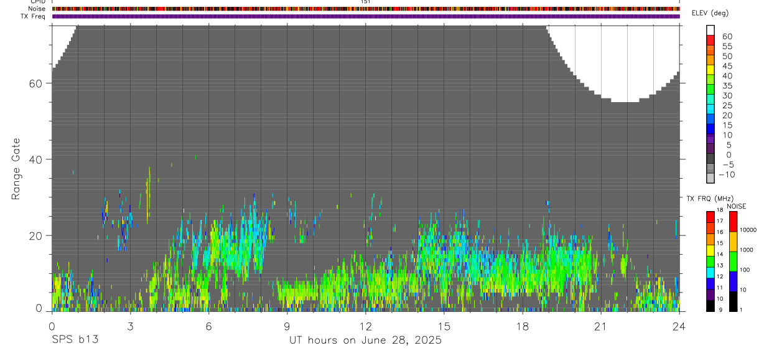
Task: Click the white top elevation colorbar box
Action: pos(710,31)
